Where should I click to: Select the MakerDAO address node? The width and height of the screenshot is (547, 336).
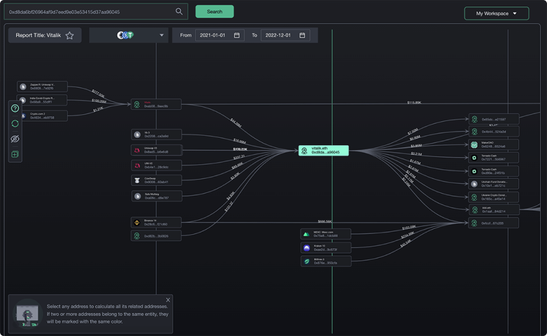point(493,145)
